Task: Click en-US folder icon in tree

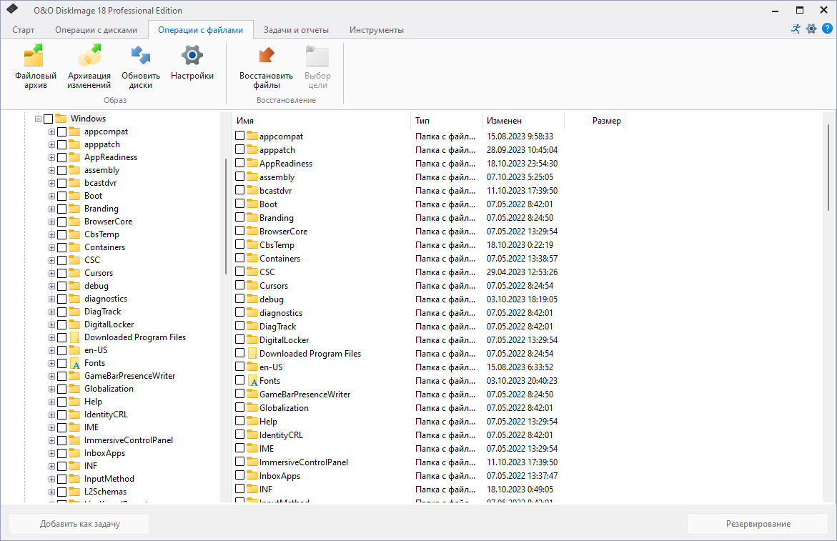Action: point(75,350)
